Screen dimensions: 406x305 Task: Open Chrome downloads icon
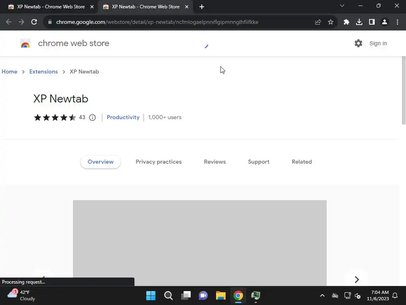click(x=359, y=22)
